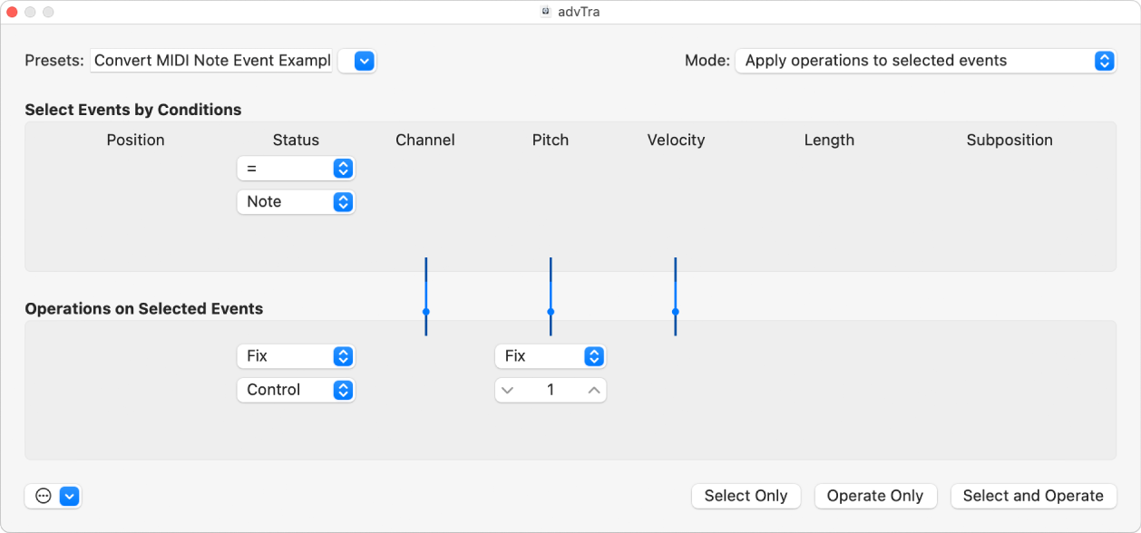1141x533 pixels.
Task: Increase the pitch value with the up arrow
Action: pyautogui.click(x=592, y=390)
